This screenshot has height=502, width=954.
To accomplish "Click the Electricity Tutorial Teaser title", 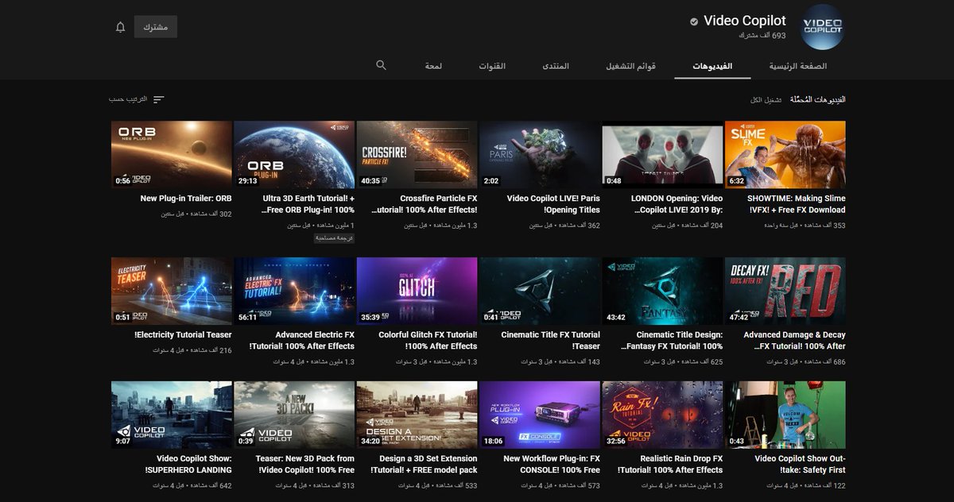I will [184, 335].
